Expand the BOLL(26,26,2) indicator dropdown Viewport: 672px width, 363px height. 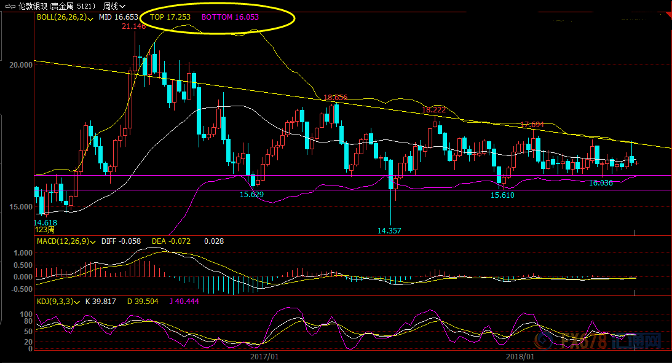(x=91, y=18)
